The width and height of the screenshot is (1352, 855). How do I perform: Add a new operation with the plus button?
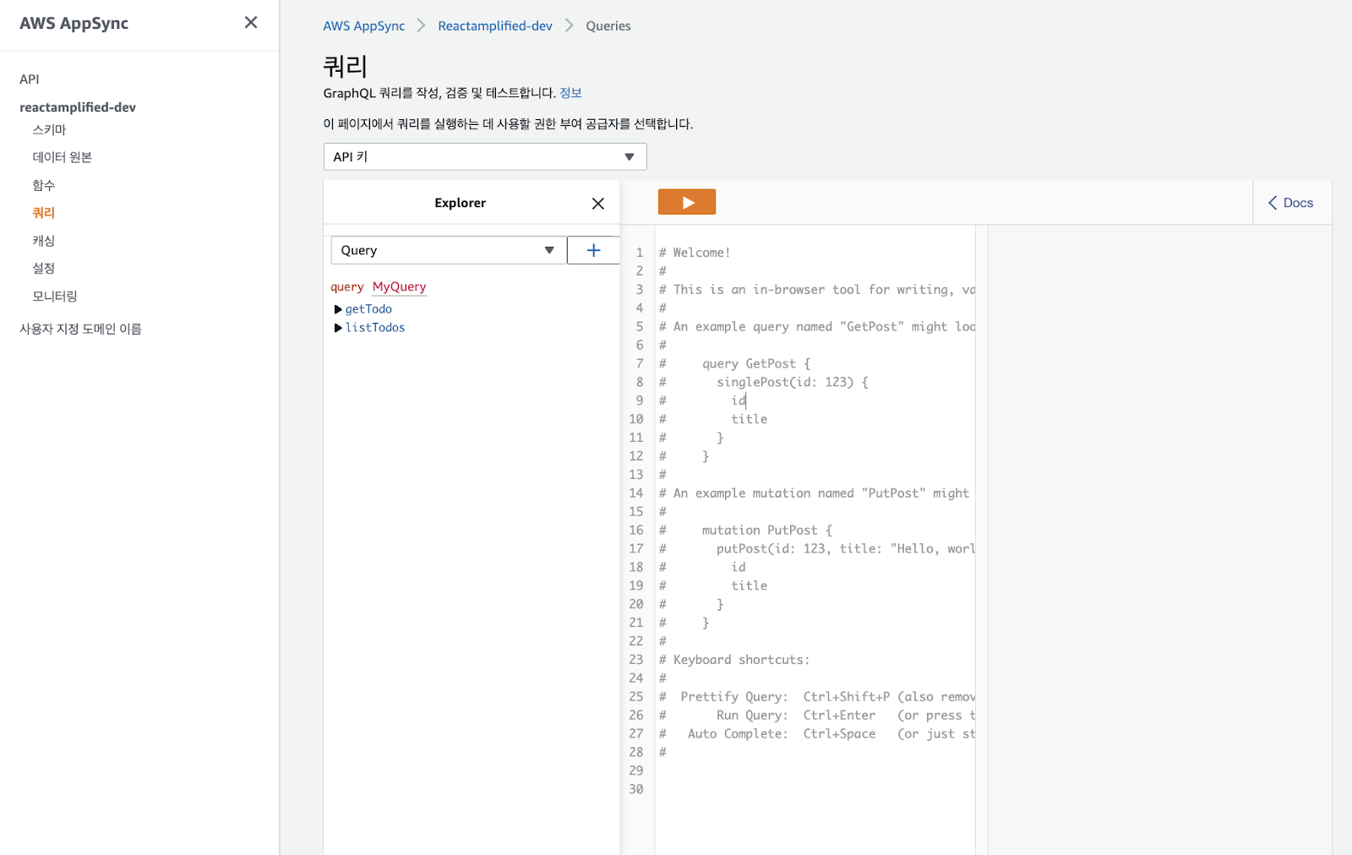coord(593,250)
